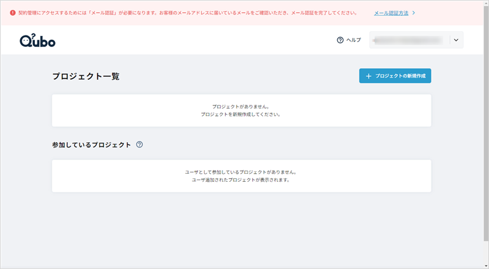489x269 pixels.
Task: Click the help icon beside 参加しているプロジェクト
Action: (139, 145)
